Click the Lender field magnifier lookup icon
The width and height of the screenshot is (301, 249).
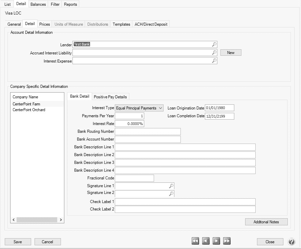(214, 44)
